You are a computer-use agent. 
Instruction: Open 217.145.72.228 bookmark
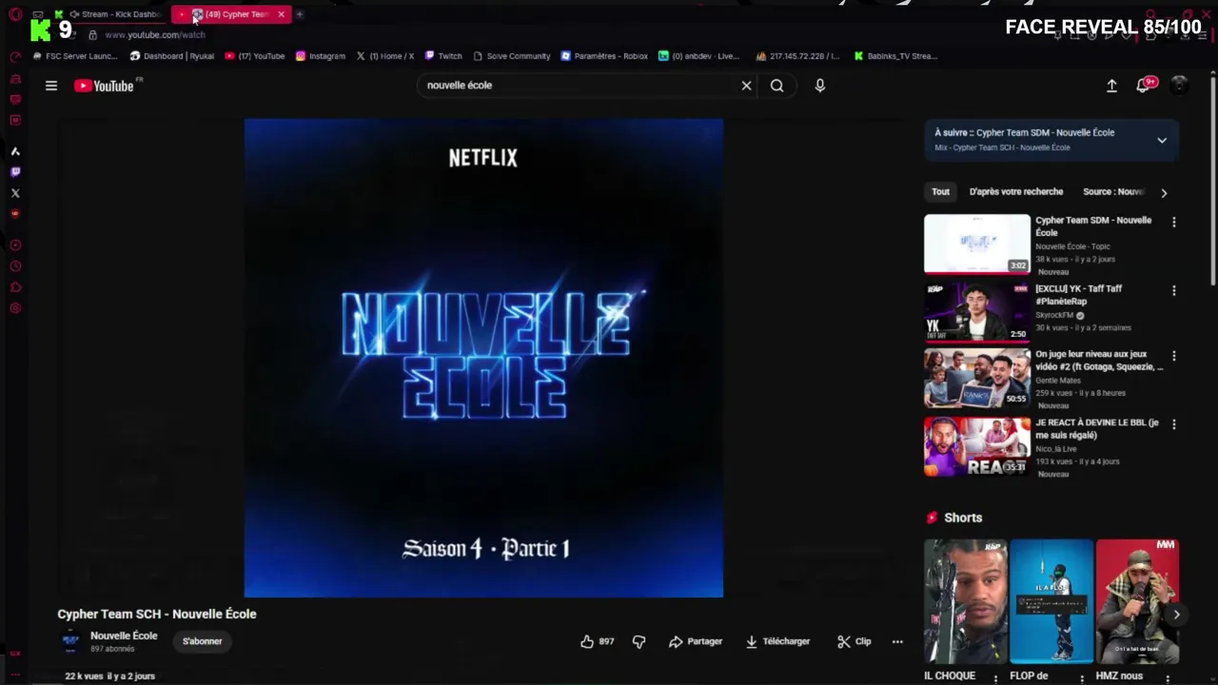pos(798,56)
